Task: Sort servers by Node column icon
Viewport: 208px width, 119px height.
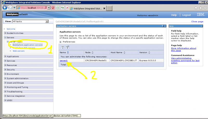Action: (93, 52)
